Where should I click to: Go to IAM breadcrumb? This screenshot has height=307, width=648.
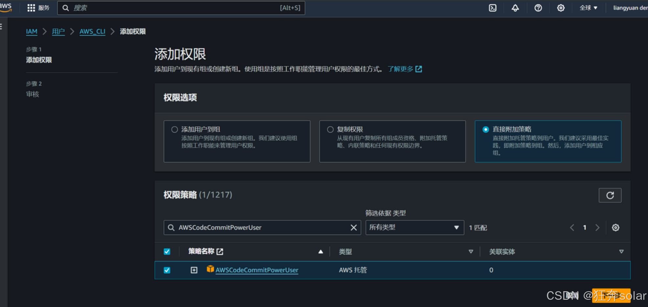point(32,32)
